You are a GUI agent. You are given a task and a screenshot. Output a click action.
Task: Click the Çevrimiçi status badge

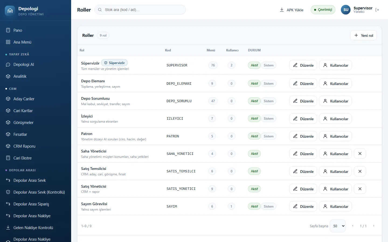coord(323,10)
